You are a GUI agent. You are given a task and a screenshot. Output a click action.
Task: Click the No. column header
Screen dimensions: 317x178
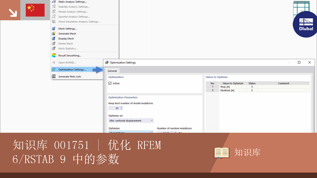(212, 83)
